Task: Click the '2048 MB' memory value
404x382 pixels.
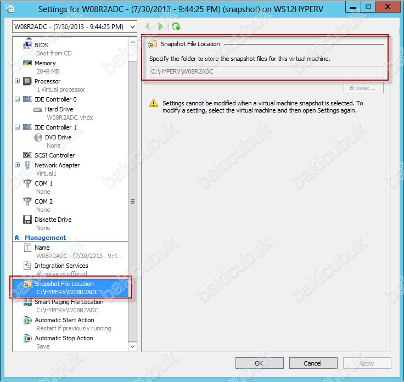Action: click(x=48, y=71)
